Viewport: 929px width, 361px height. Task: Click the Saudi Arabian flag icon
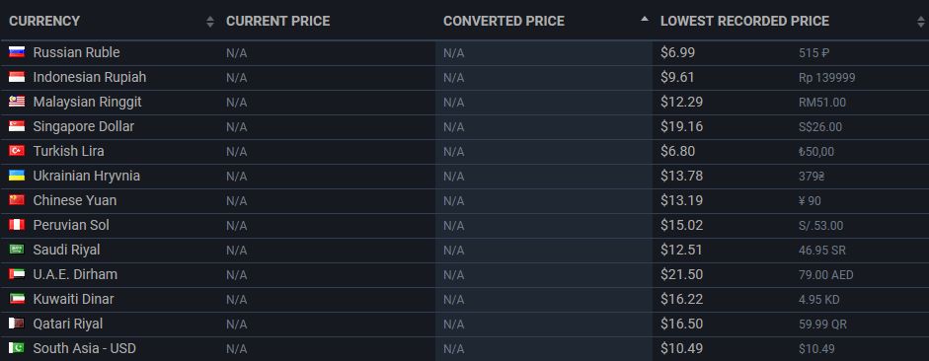coord(17,250)
